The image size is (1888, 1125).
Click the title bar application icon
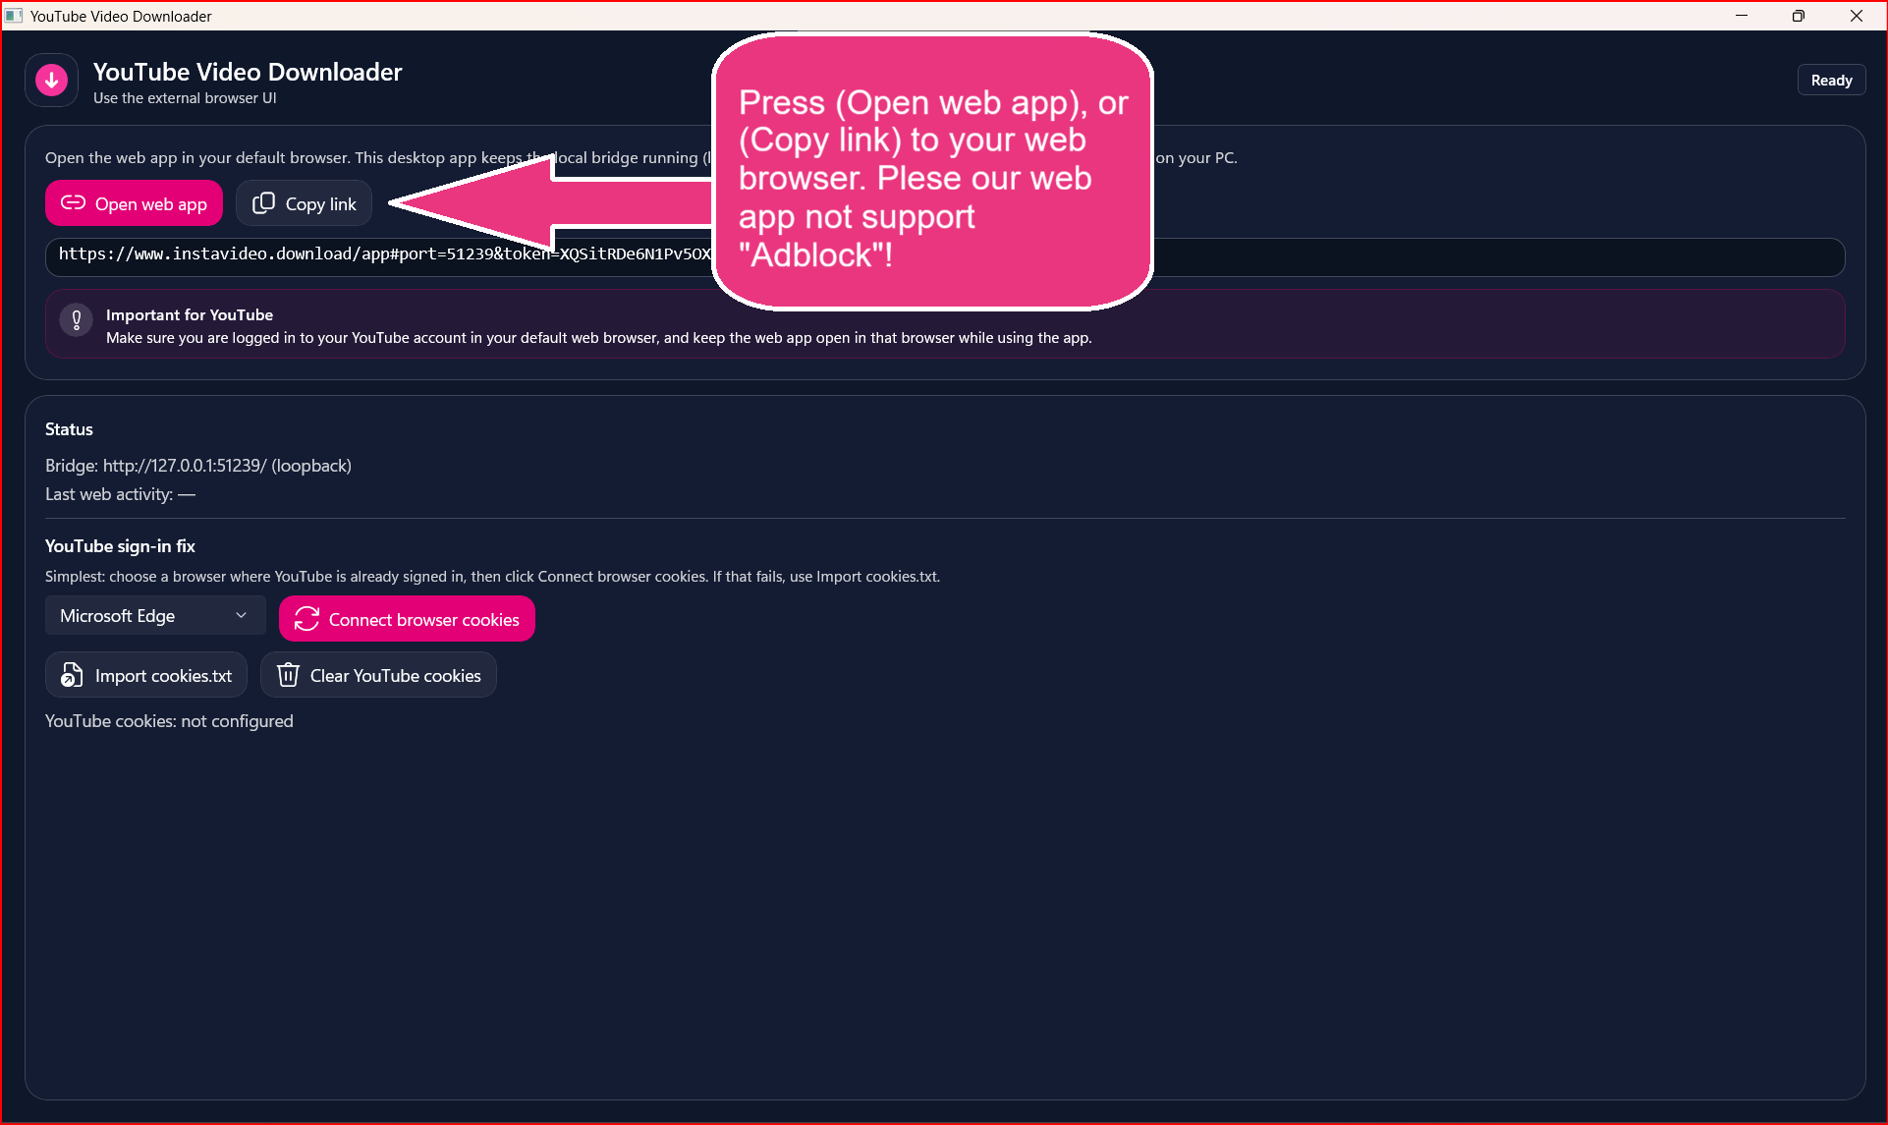click(14, 16)
